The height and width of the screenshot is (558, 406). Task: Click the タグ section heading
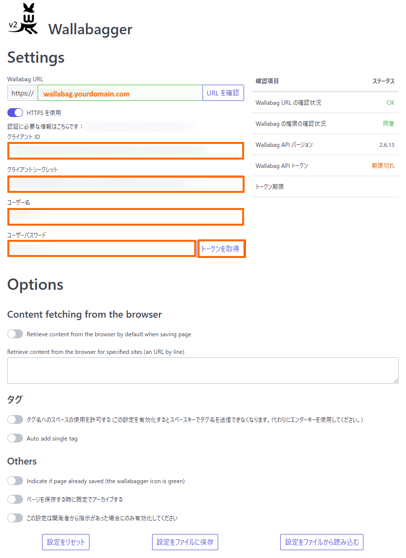pyautogui.click(x=15, y=399)
